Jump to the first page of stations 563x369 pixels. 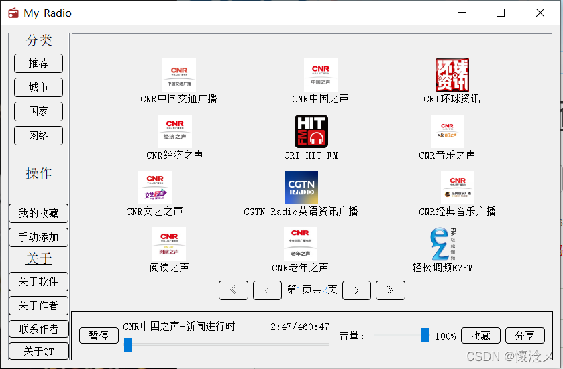click(234, 290)
